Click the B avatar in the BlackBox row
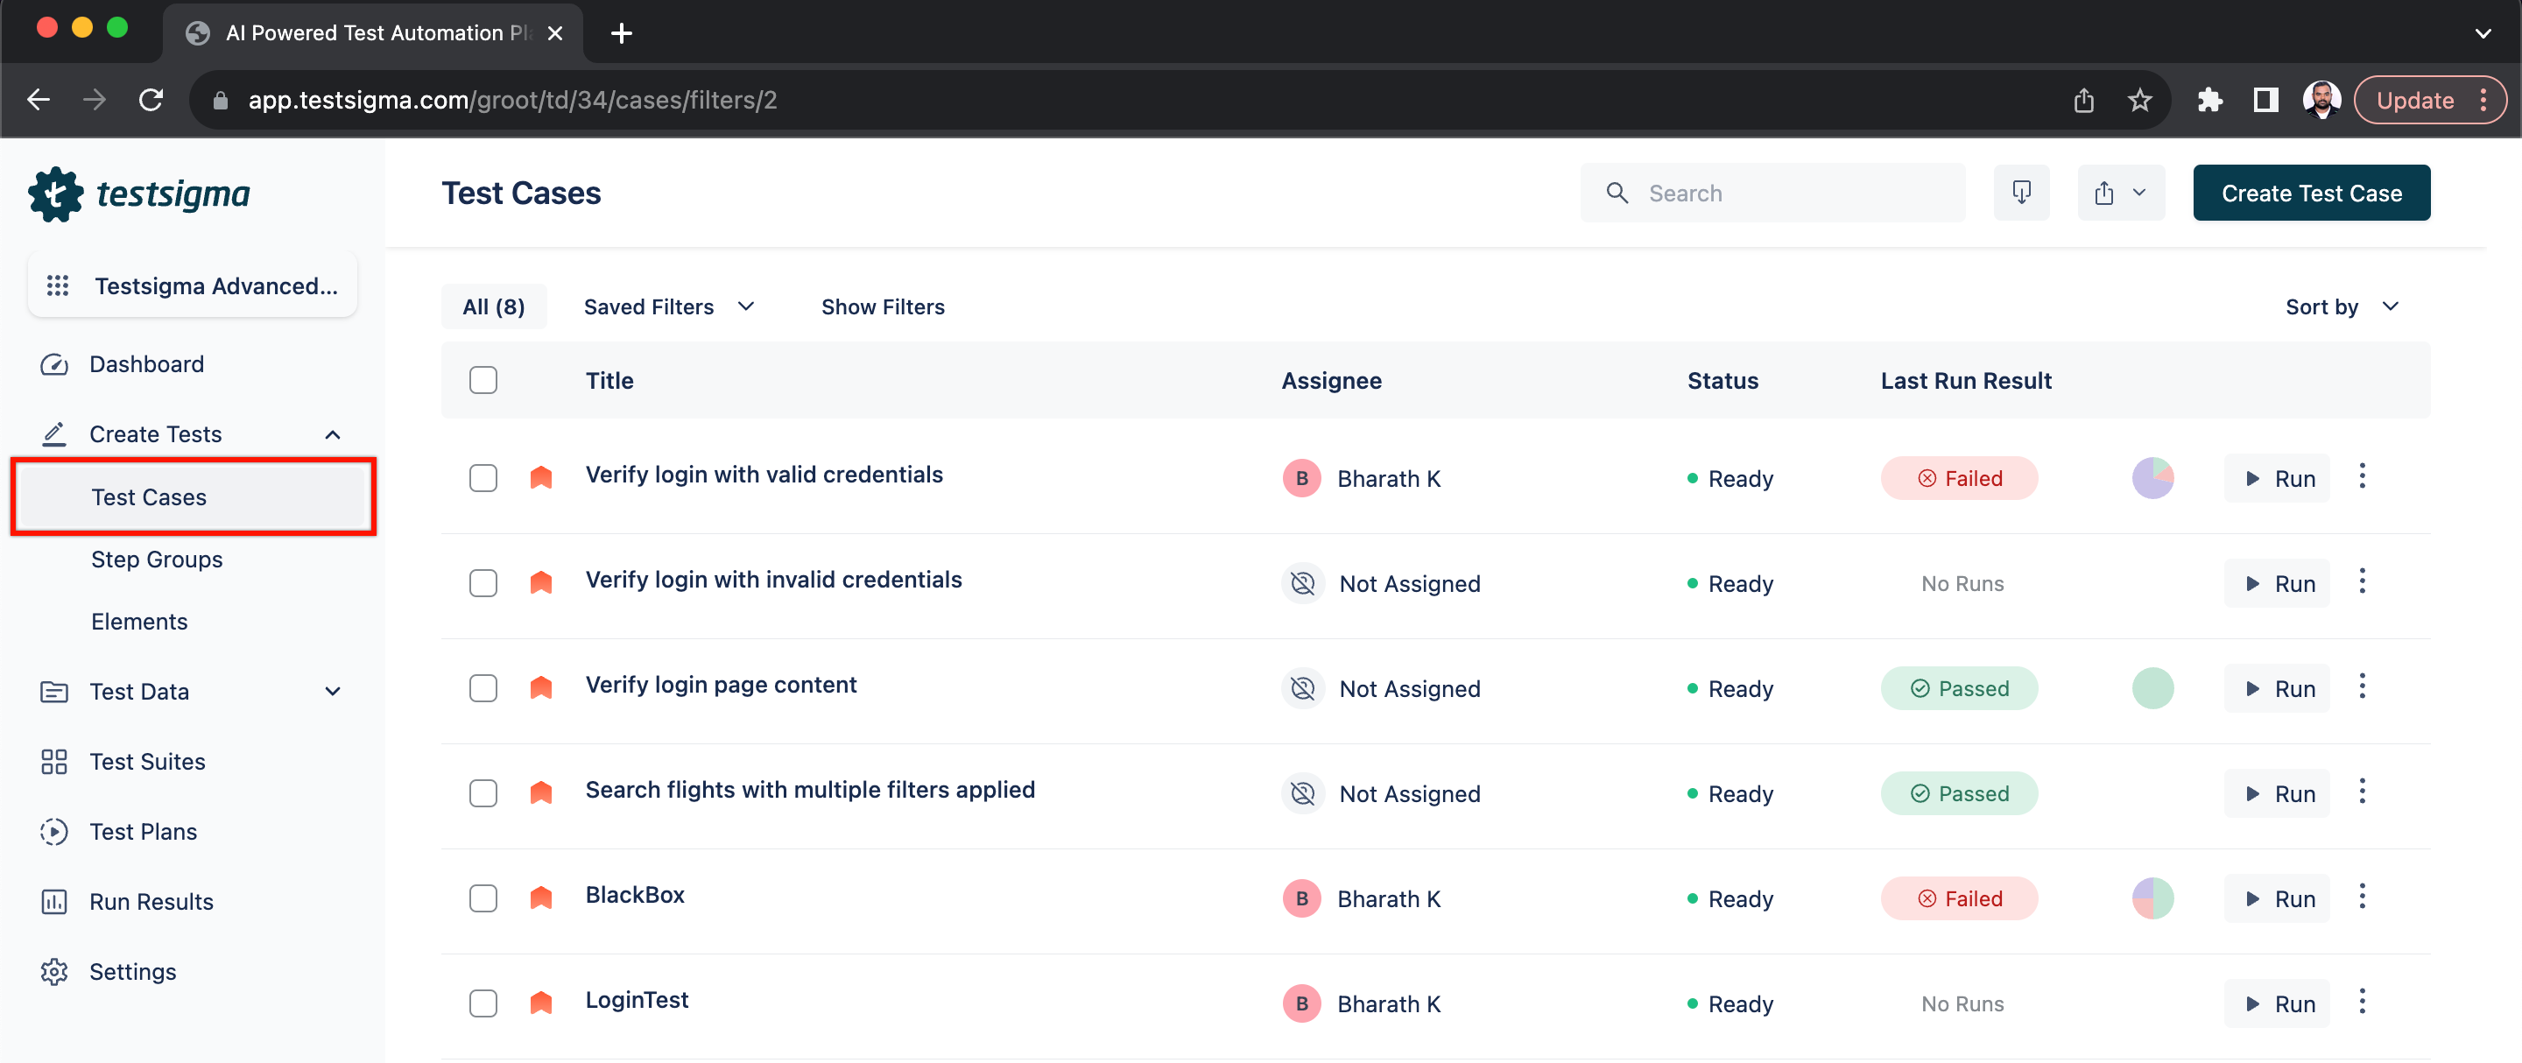The image size is (2522, 1063). (x=1301, y=898)
